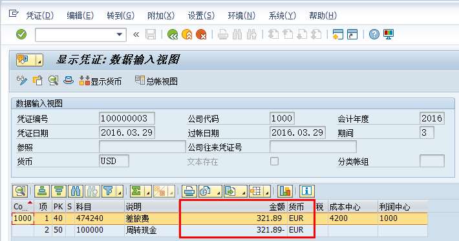
Task: Click the orange Exit icon
Action: [x=187, y=35]
